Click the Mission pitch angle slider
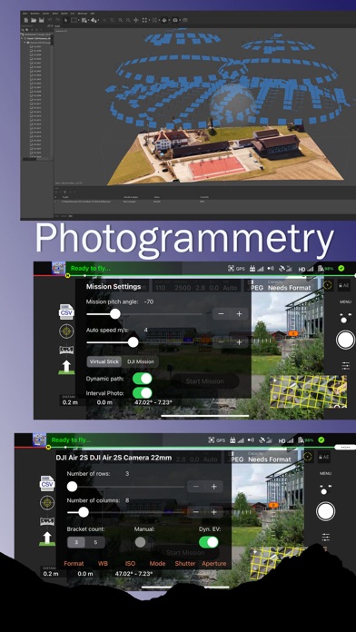The width and height of the screenshot is (356, 632). 144,314
